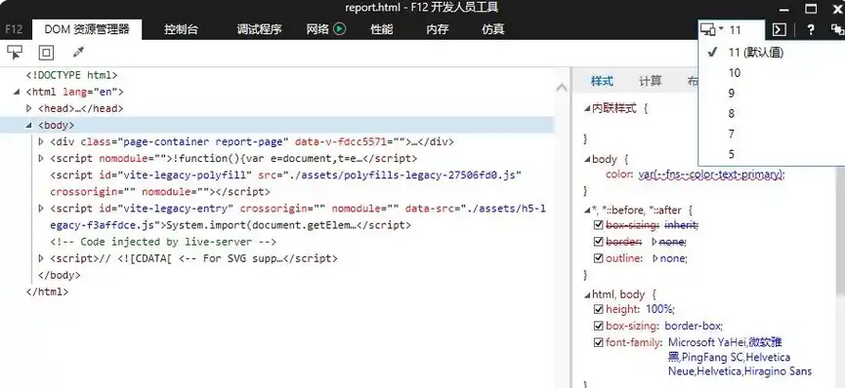Switch to the 仿真 tab

coord(493,29)
